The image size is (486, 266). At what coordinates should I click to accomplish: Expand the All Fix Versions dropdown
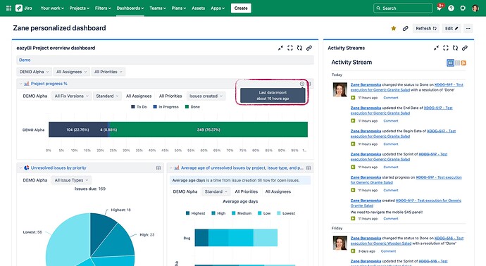pos(71,96)
